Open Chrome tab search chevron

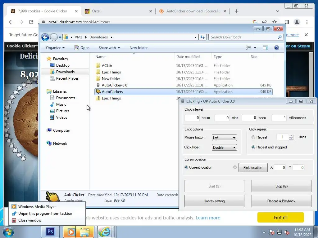coord(277,11)
